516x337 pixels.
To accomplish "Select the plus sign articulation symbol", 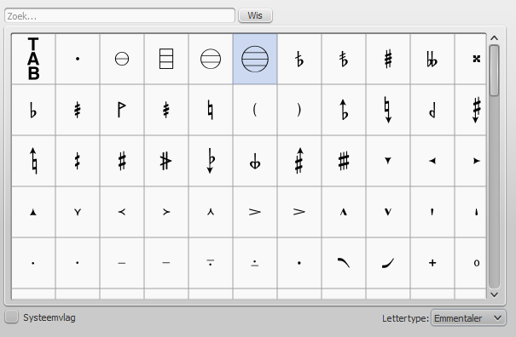I will coord(432,263).
